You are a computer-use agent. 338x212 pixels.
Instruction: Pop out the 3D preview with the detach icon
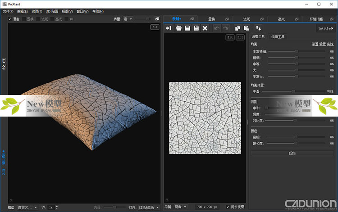[157, 19]
